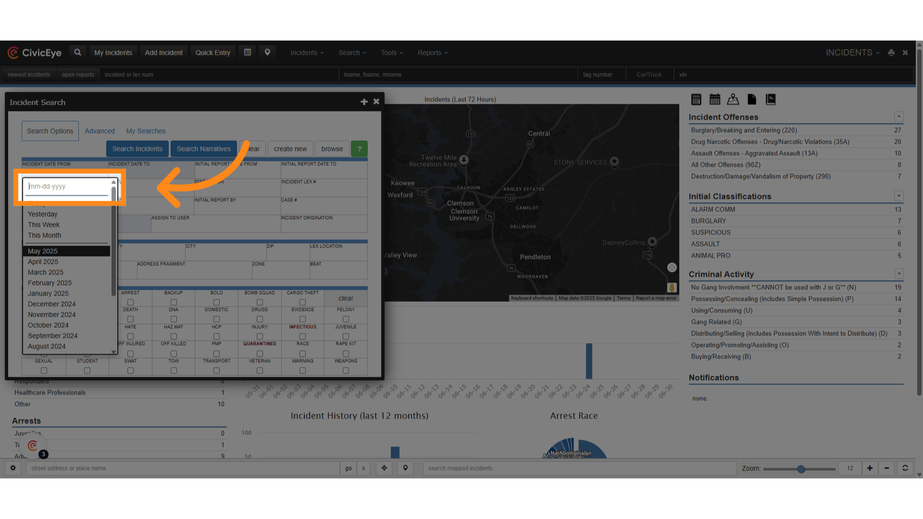
Task: Expand Initial Classifications with plus icon
Action: click(898, 196)
